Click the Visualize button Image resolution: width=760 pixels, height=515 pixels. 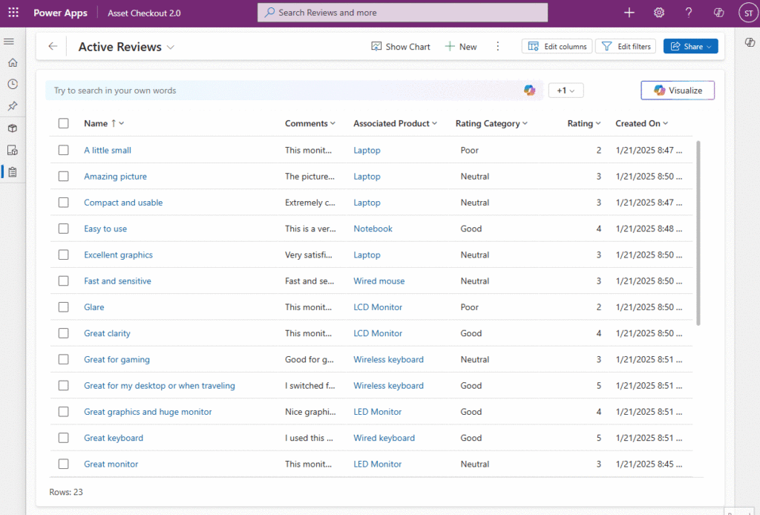point(677,90)
